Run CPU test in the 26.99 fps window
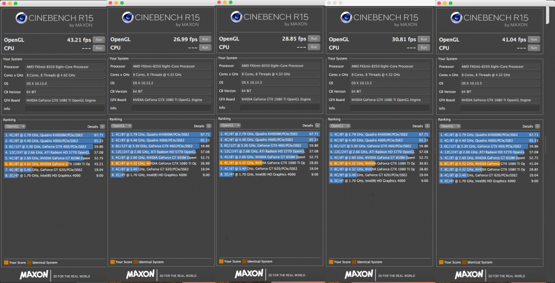555x283 pixels. tap(205, 48)
